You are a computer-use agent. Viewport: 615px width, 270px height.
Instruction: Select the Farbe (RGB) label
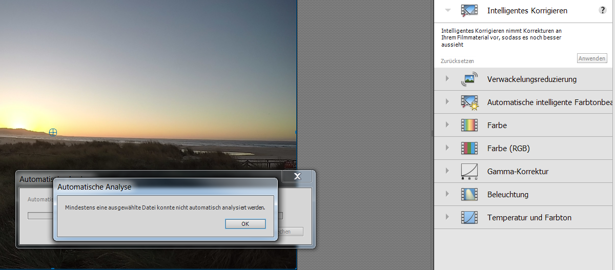click(508, 148)
